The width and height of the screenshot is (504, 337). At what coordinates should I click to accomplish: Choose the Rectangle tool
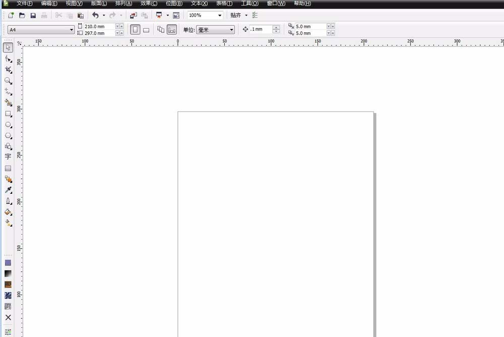(8, 114)
